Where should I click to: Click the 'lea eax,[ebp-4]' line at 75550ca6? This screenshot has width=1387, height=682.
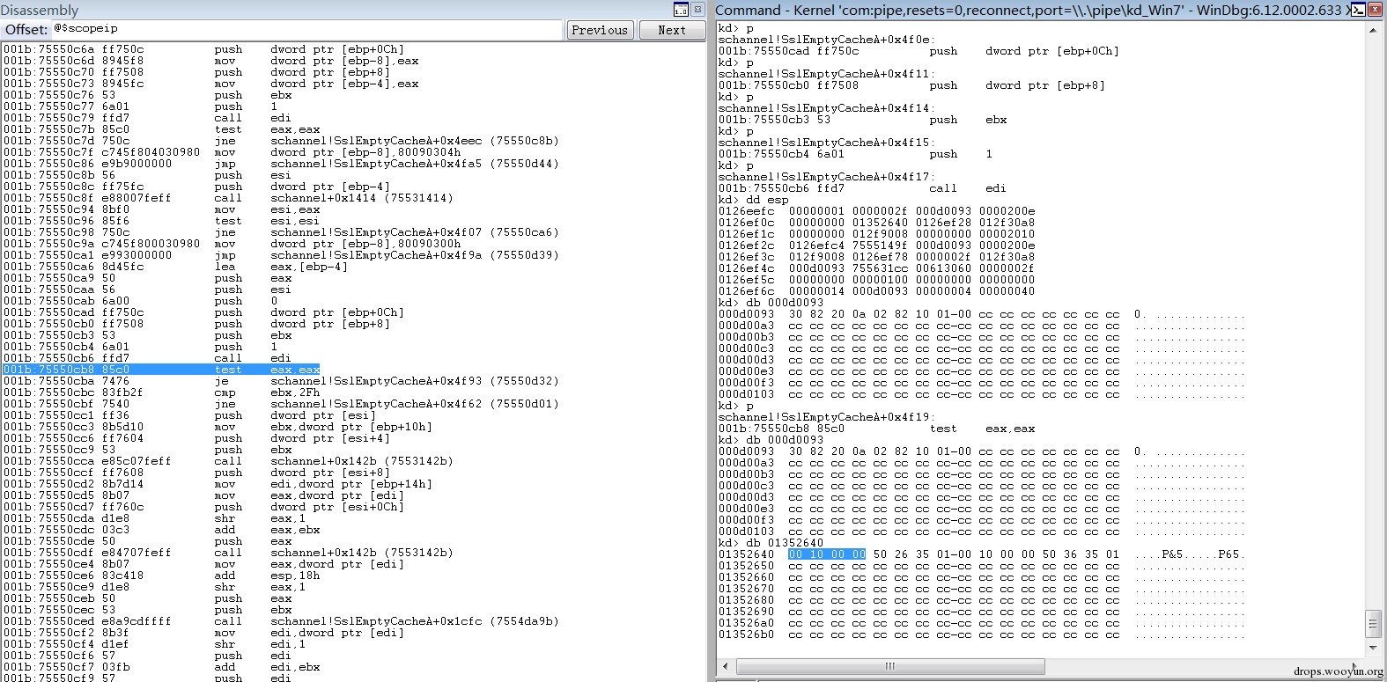tap(176, 267)
